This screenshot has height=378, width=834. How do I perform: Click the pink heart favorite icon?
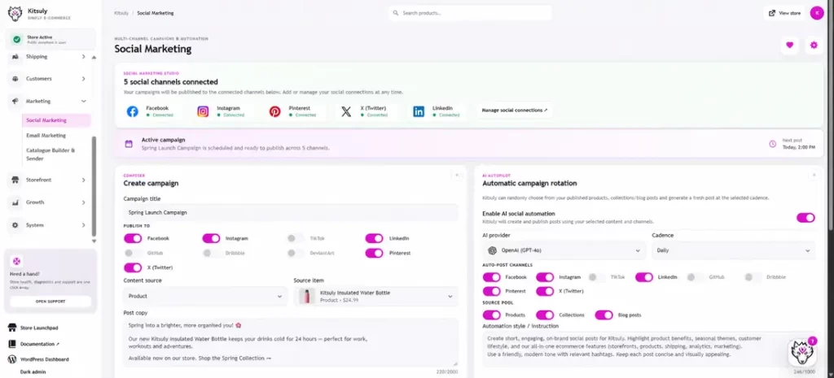point(789,46)
